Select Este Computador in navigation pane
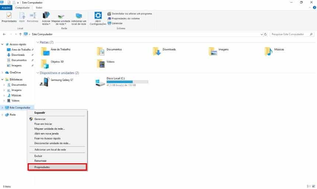This screenshot has width=317, height=189. click(18, 107)
